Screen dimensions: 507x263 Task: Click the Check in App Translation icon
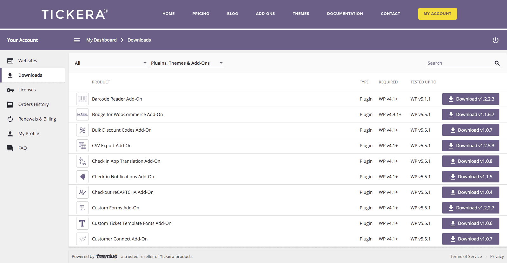(x=82, y=161)
